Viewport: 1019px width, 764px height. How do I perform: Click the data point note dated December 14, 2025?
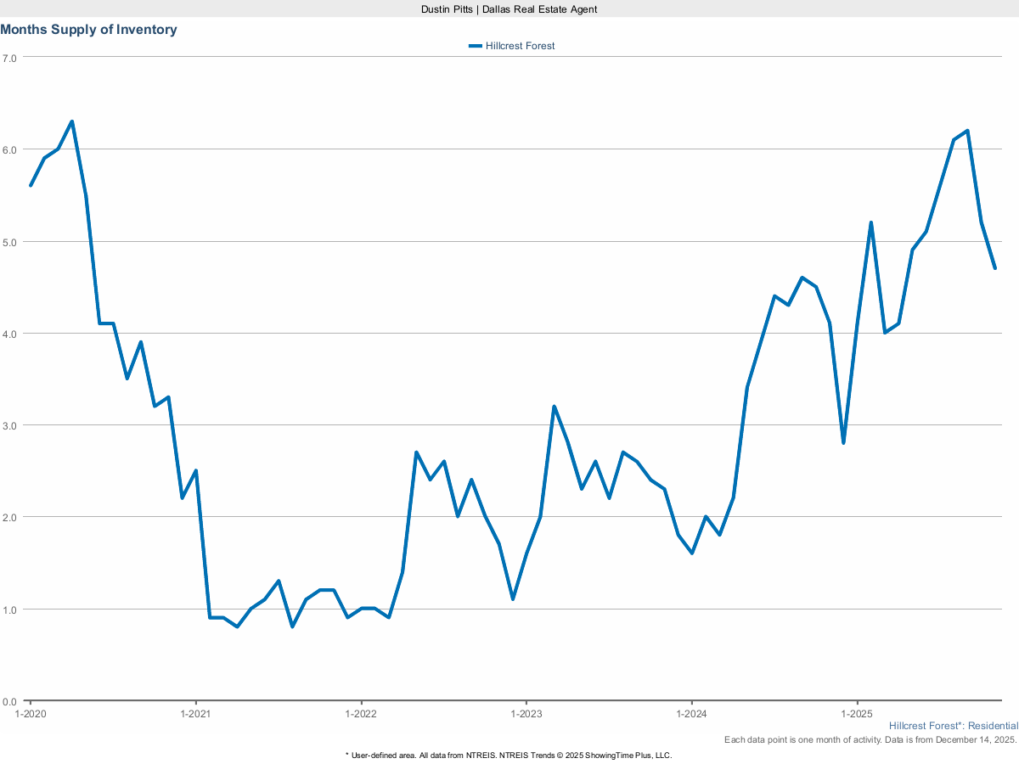872,739
